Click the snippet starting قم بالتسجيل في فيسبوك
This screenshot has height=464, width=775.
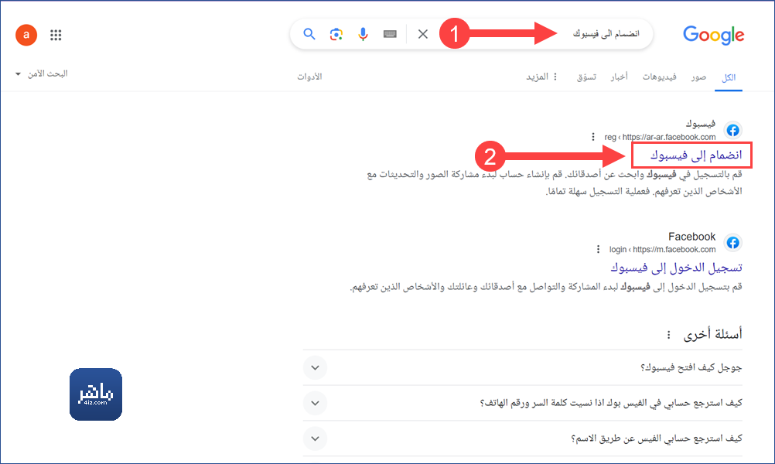(x=555, y=183)
